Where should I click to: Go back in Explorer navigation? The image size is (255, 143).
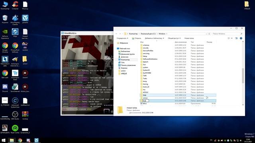click(116, 34)
